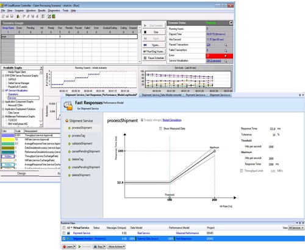305x250 pixels.
Task: Open the Tools menu
Action: 65,10
